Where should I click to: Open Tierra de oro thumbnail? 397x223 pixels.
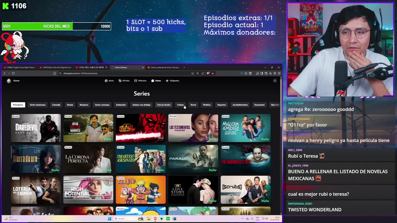[x=36, y=159]
